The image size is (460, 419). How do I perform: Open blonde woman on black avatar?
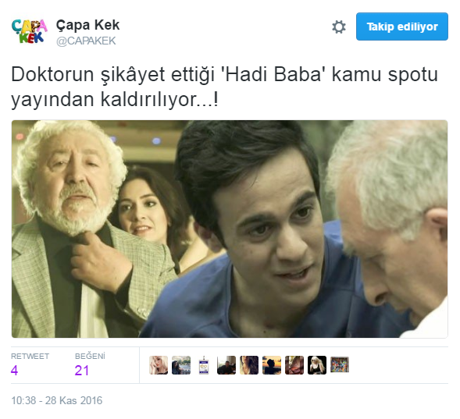(317, 365)
